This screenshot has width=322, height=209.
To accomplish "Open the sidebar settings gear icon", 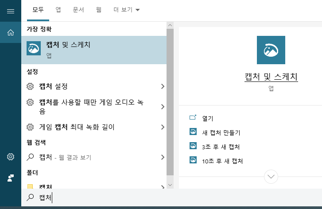I will 11,157.
